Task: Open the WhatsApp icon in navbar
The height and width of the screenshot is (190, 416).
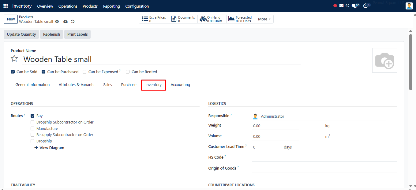Action: (347, 6)
